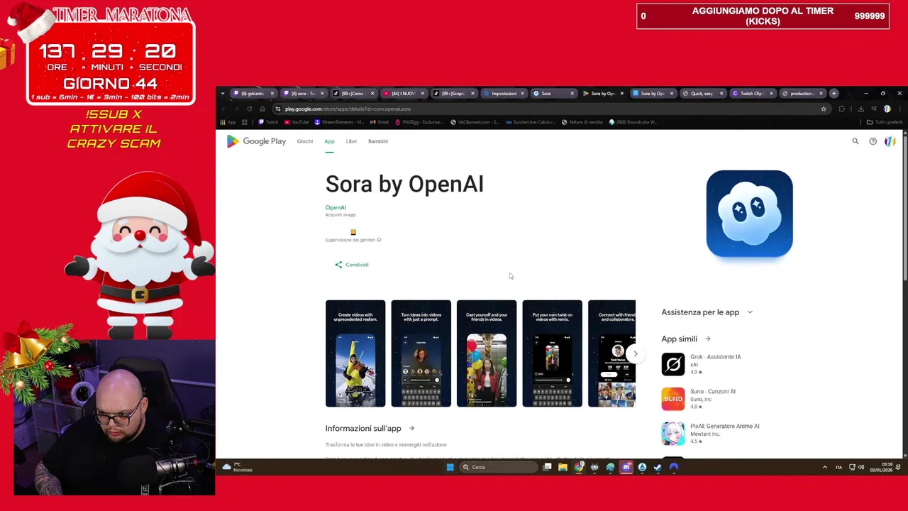The width and height of the screenshot is (908, 511).
Task: Open the Chrome tab search dropdown
Action: point(223,94)
